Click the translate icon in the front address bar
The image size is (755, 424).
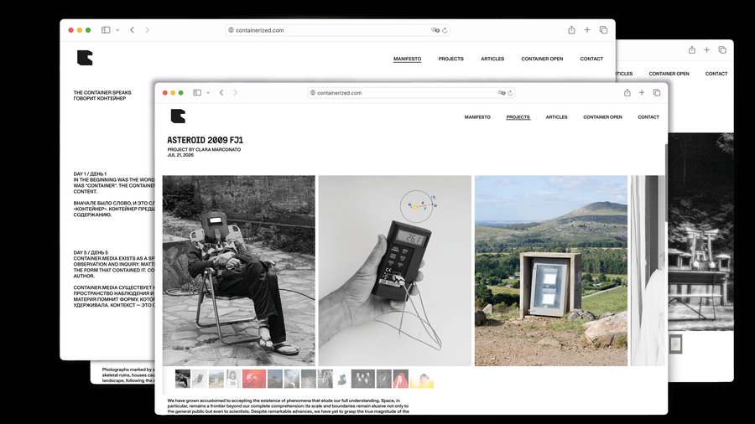pos(502,93)
